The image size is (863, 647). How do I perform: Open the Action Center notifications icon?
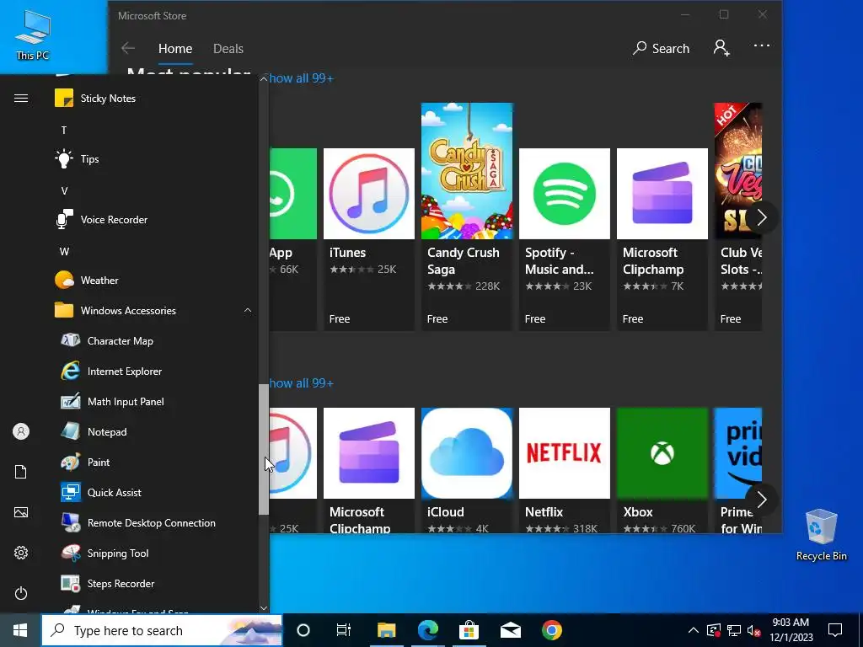click(x=835, y=630)
